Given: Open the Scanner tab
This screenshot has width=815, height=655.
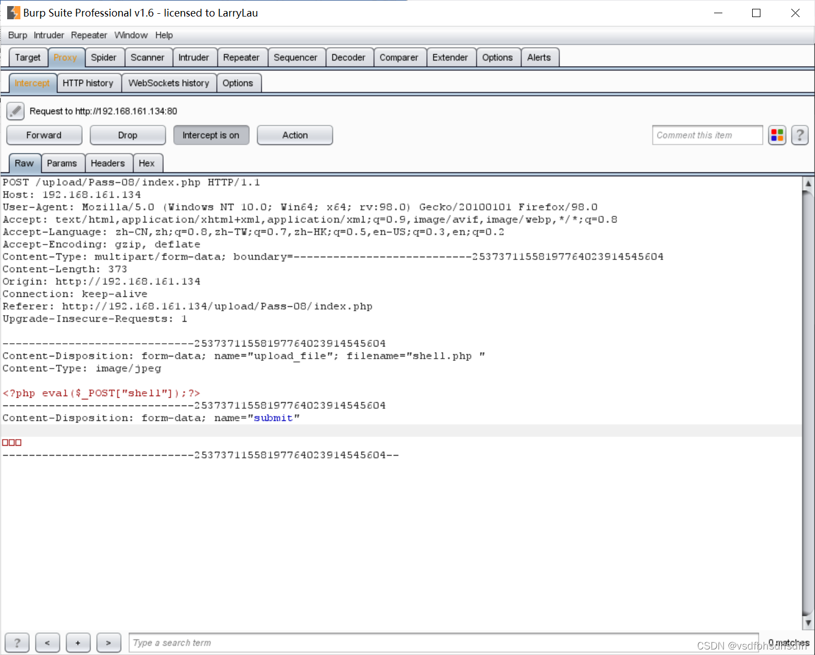Looking at the screenshot, I should [148, 57].
